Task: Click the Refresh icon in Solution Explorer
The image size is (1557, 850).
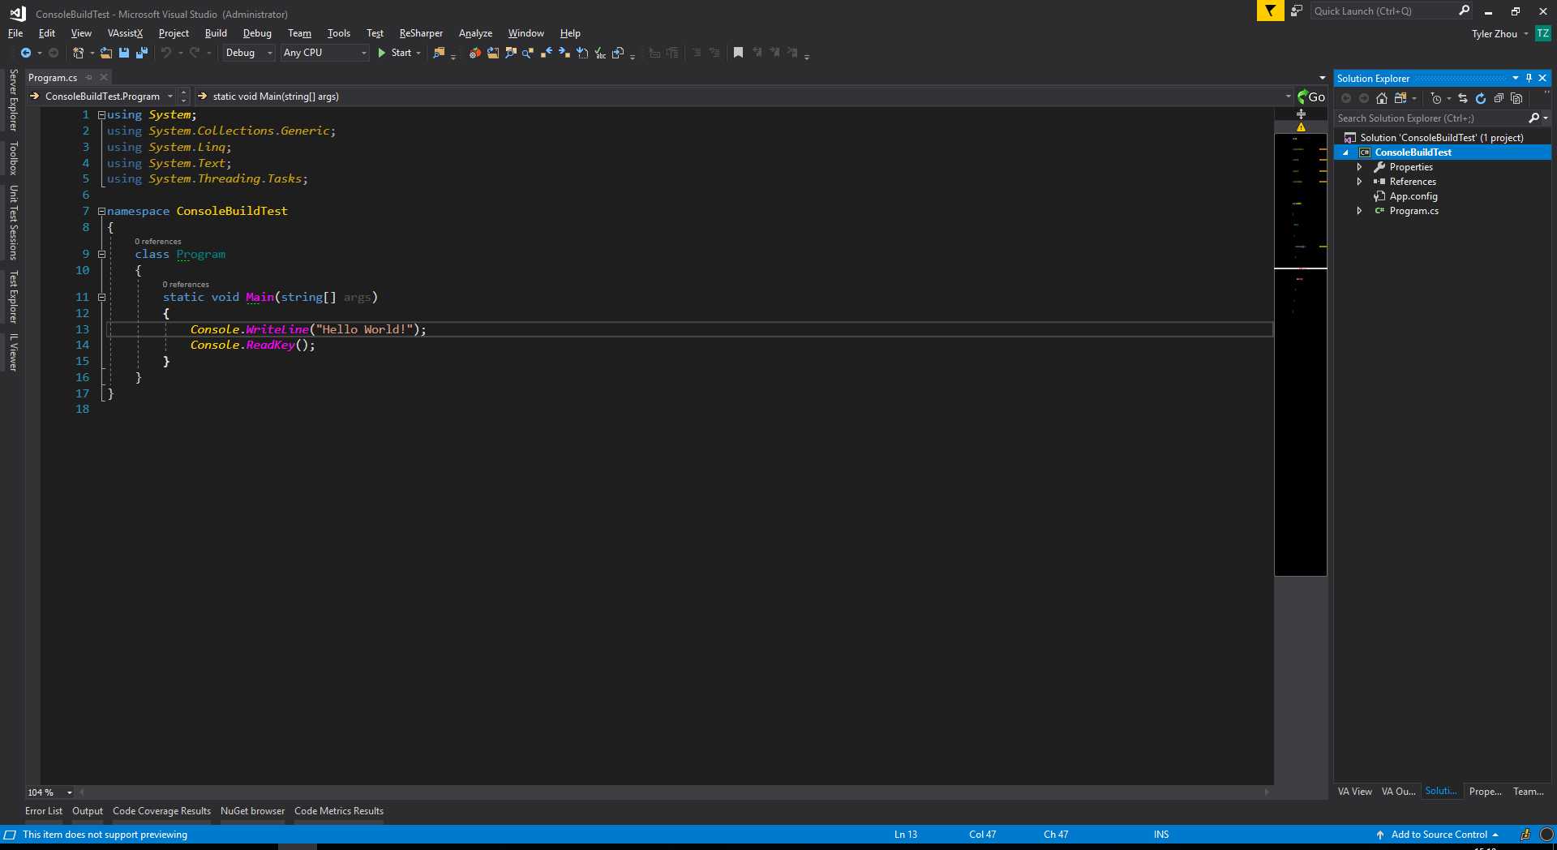Action: click(x=1481, y=98)
